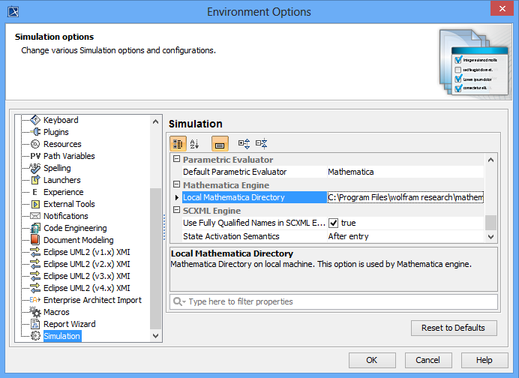Screen dimensions: 519x378
Task: Collapse the SCXML Engine group
Action: point(177,211)
